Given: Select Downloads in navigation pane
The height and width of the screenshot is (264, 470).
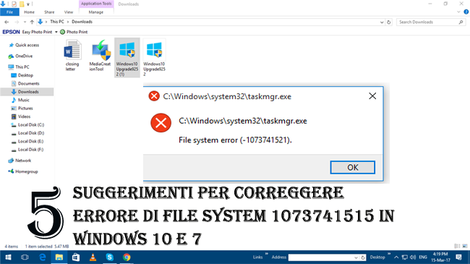Looking at the screenshot, I should tap(27, 92).
